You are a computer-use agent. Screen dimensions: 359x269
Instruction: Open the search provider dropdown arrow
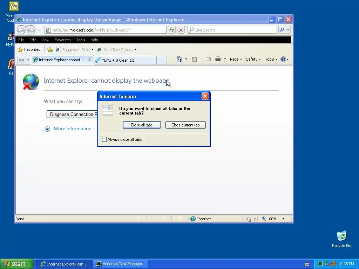pos(288,30)
